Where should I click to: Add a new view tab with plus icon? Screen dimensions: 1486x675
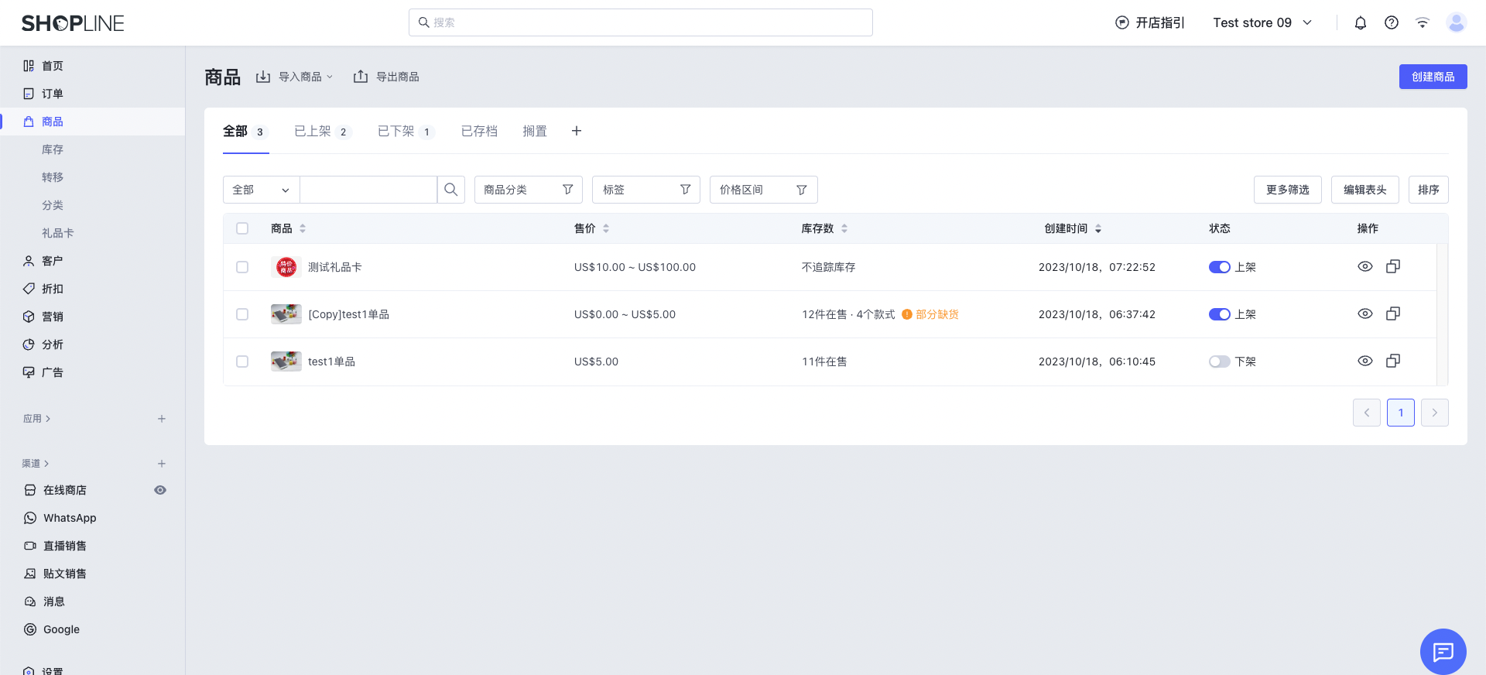(x=576, y=131)
